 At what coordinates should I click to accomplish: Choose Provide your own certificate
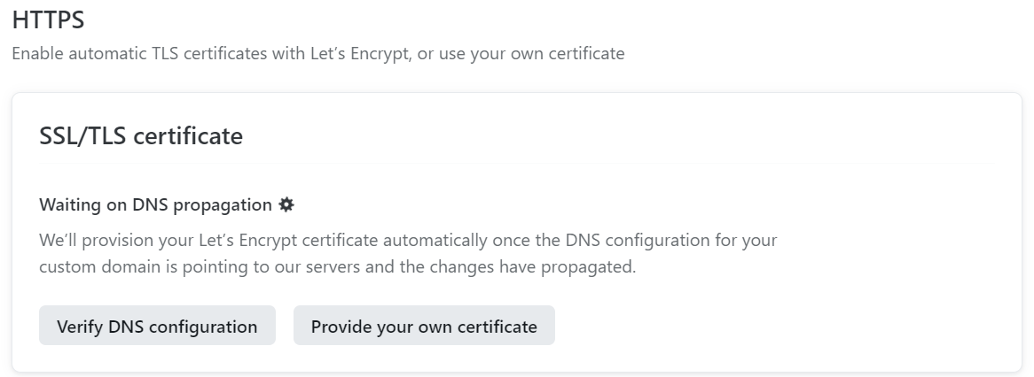pos(424,326)
